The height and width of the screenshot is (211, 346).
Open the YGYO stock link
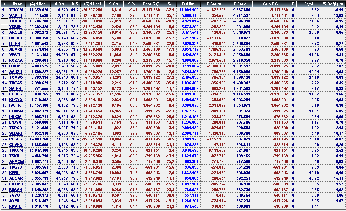(x=14, y=195)
